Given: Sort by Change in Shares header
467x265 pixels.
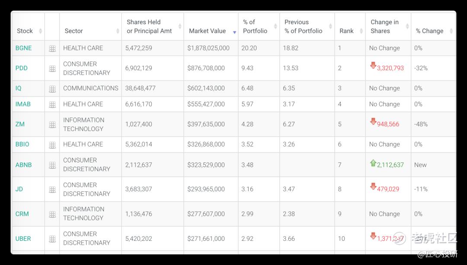Looking at the screenshot, I should (384, 27).
